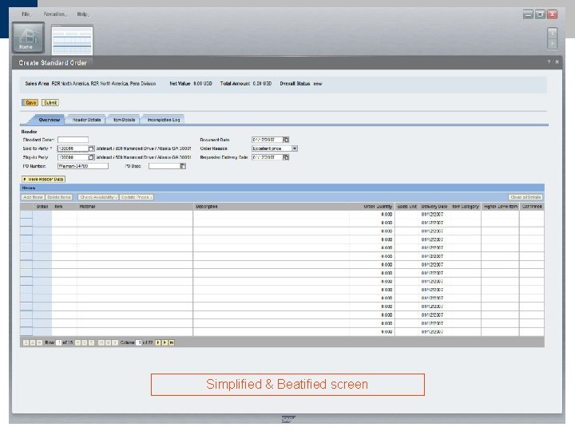575x431 pixels.
Task: Click the Confirmed column header
Action: 532,207
